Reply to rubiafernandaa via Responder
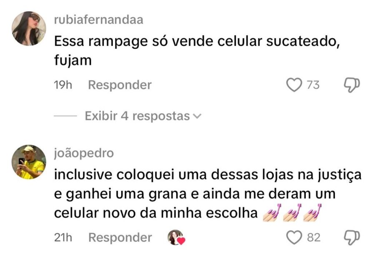Viewport: 375px width, 257px height. [120, 85]
